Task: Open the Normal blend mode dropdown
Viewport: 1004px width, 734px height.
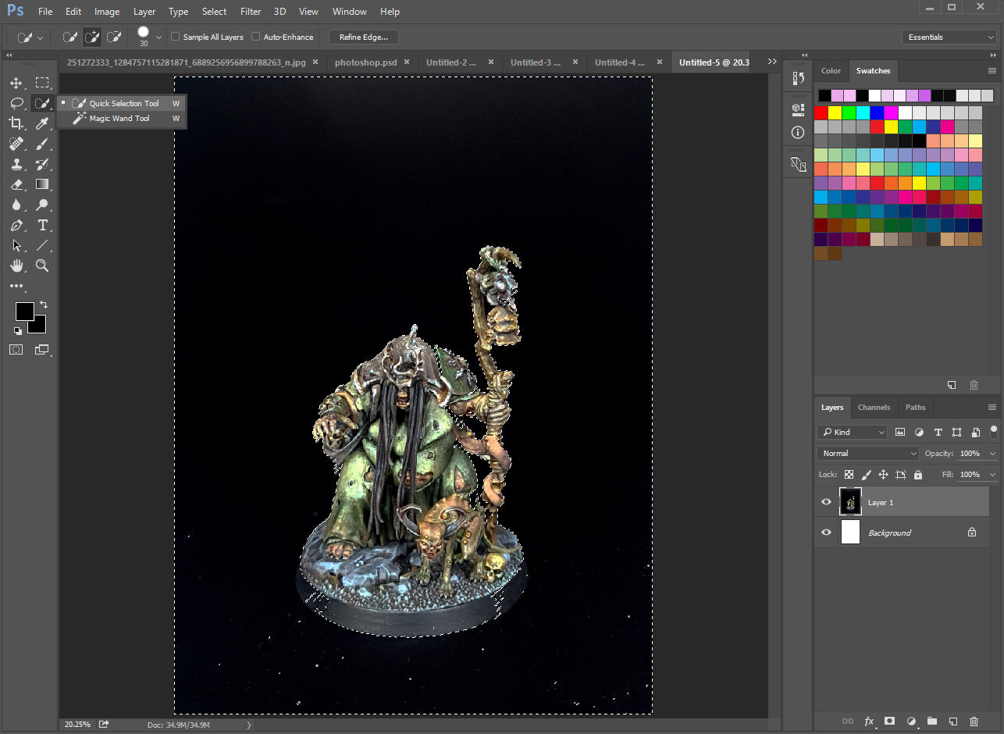Action: [x=869, y=453]
